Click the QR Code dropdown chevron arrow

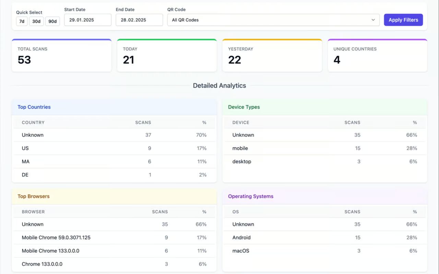point(373,20)
